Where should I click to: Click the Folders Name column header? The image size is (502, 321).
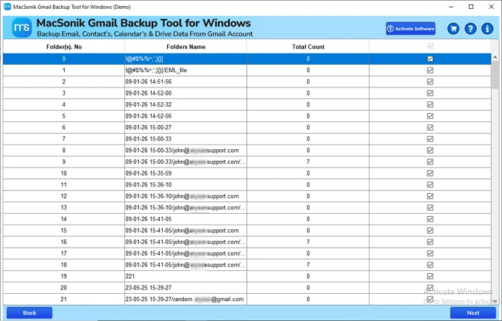185,47
